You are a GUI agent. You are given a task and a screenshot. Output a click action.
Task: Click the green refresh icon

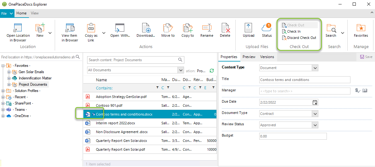(212, 71)
